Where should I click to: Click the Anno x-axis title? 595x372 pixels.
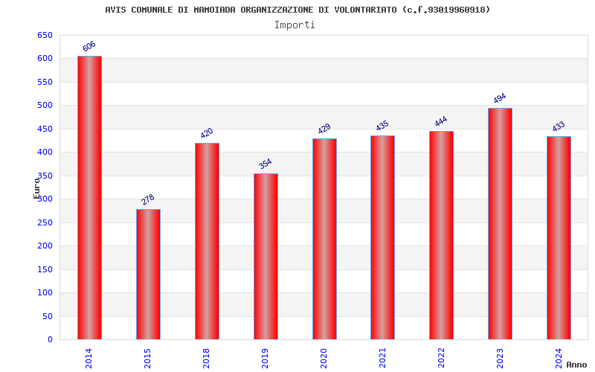(576, 365)
